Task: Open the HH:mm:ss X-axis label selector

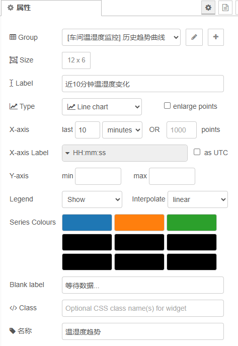Action: [x=125, y=153]
